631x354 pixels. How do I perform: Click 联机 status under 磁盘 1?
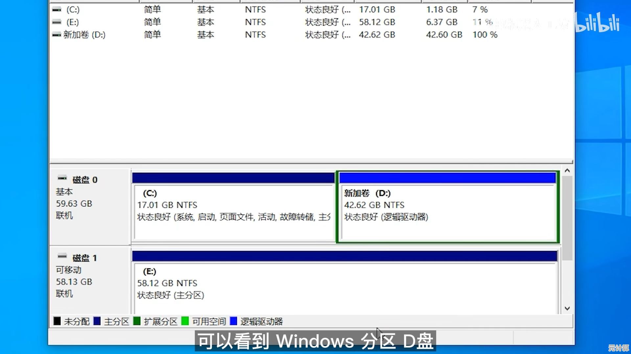(64, 294)
